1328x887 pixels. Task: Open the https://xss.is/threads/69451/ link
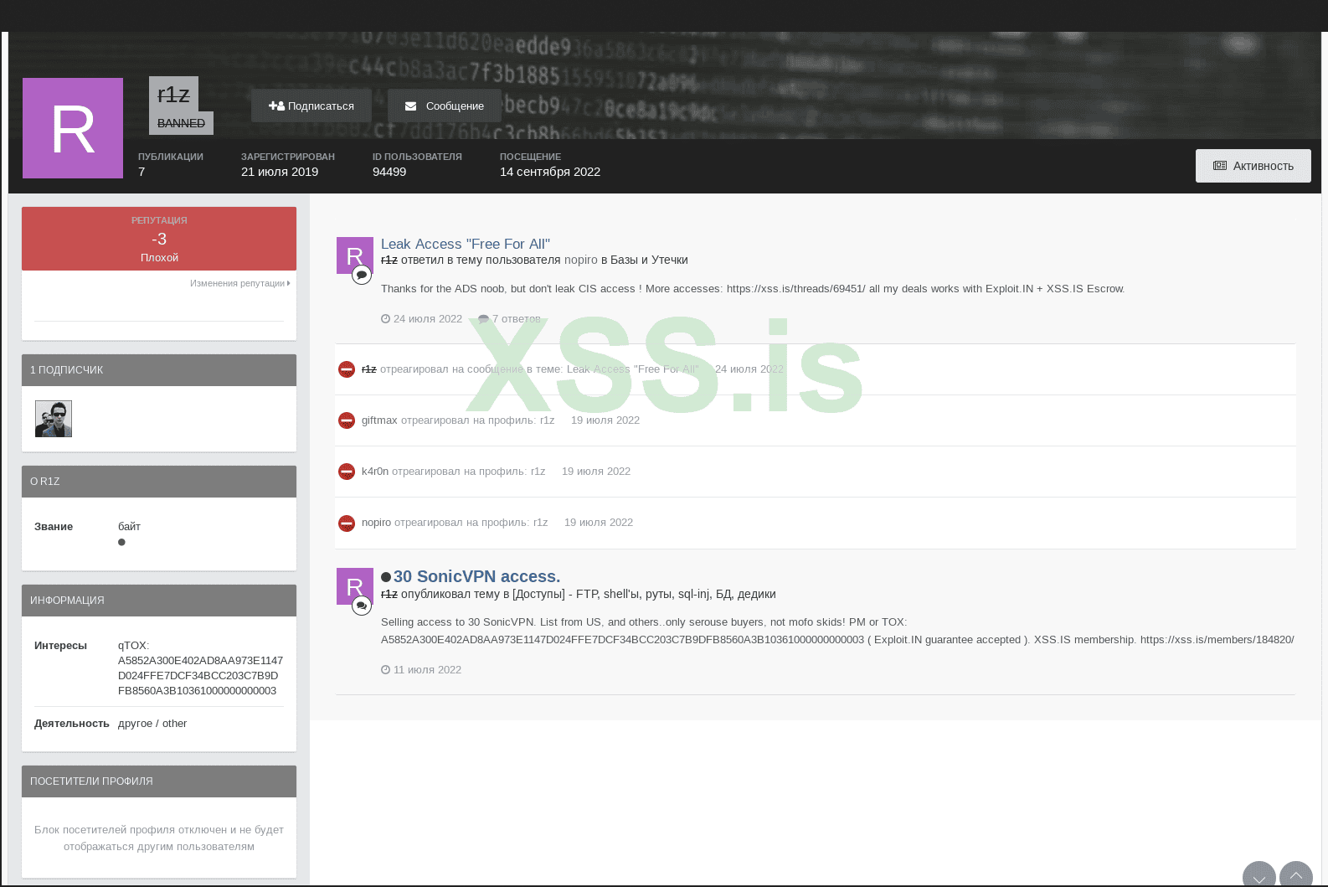796,288
